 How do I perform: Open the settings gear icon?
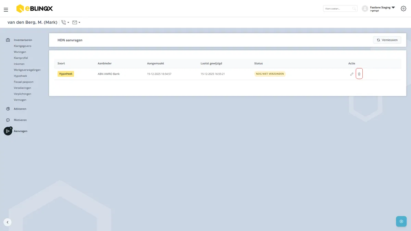click(x=403, y=9)
